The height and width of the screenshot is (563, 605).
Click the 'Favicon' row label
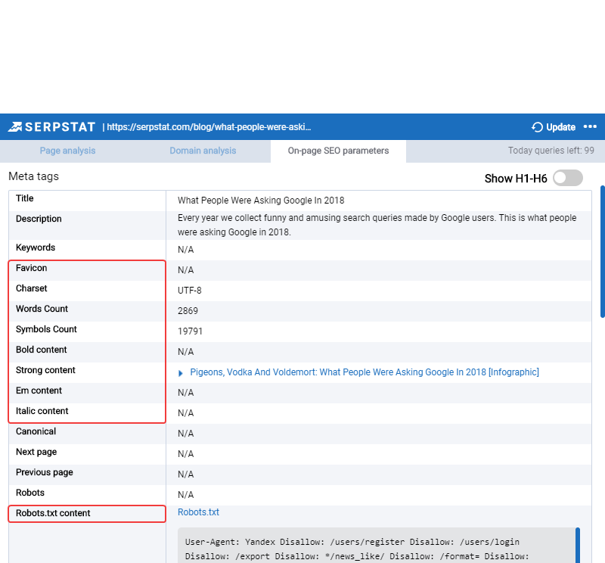(x=31, y=268)
